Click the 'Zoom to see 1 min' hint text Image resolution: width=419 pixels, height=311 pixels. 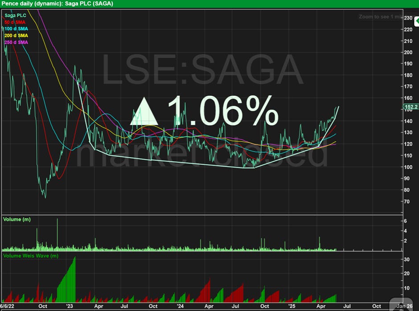[381, 16]
